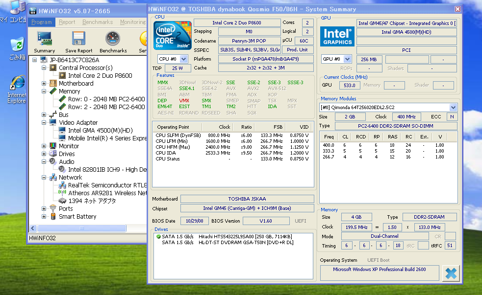Viewport: 482px width, 295px height.
Task: Select the Bus tree icon
Action: click(53, 114)
